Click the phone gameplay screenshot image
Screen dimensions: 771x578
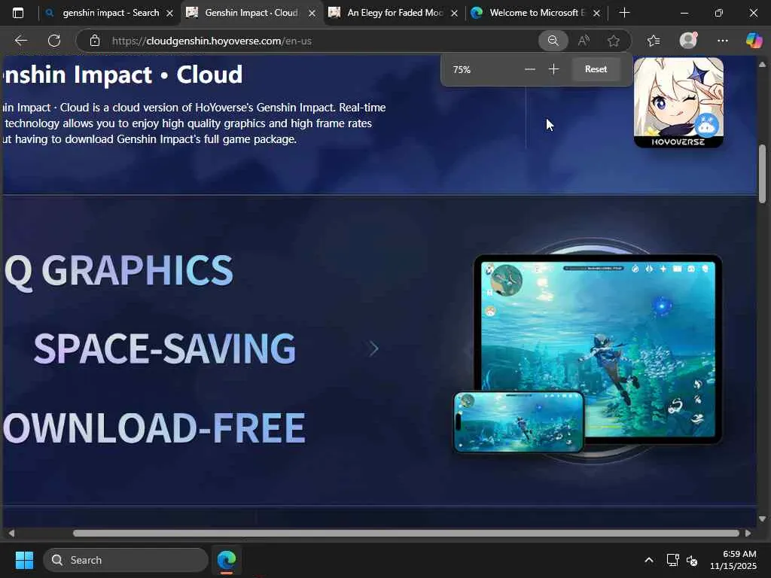[518, 421]
